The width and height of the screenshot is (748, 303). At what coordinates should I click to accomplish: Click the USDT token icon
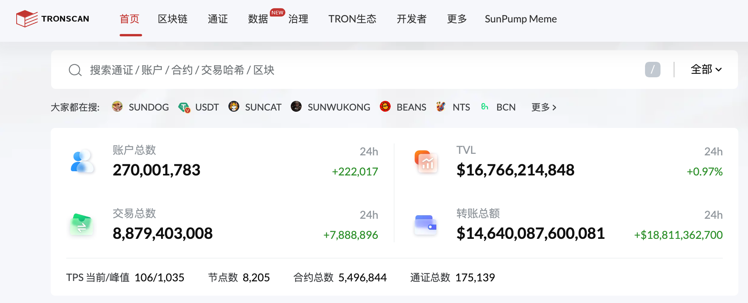click(x=184, y=107)
